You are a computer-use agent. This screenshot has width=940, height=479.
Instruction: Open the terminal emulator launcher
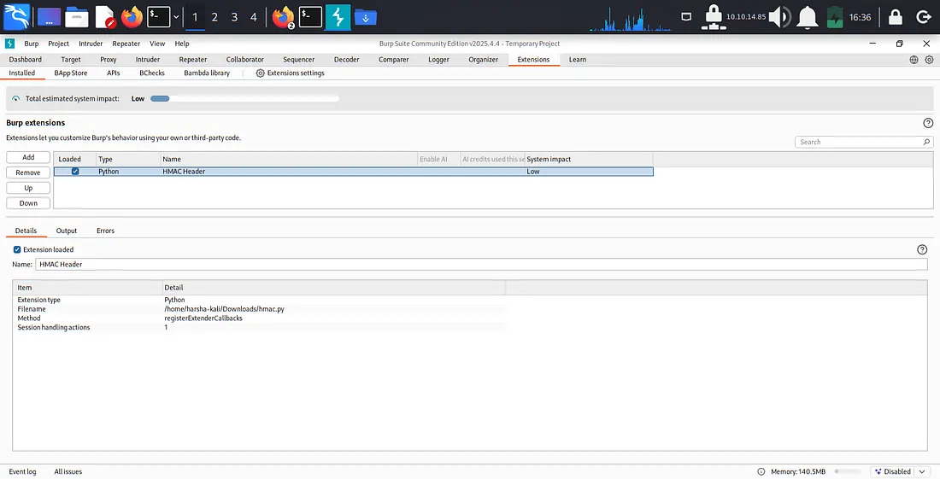point(159,17)
